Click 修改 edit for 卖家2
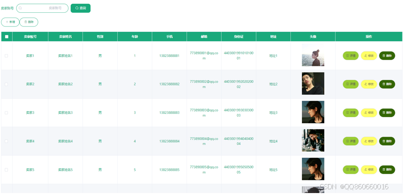Image resolution: width=403 pixels, height=194 pixels. (x=369, y=84)
